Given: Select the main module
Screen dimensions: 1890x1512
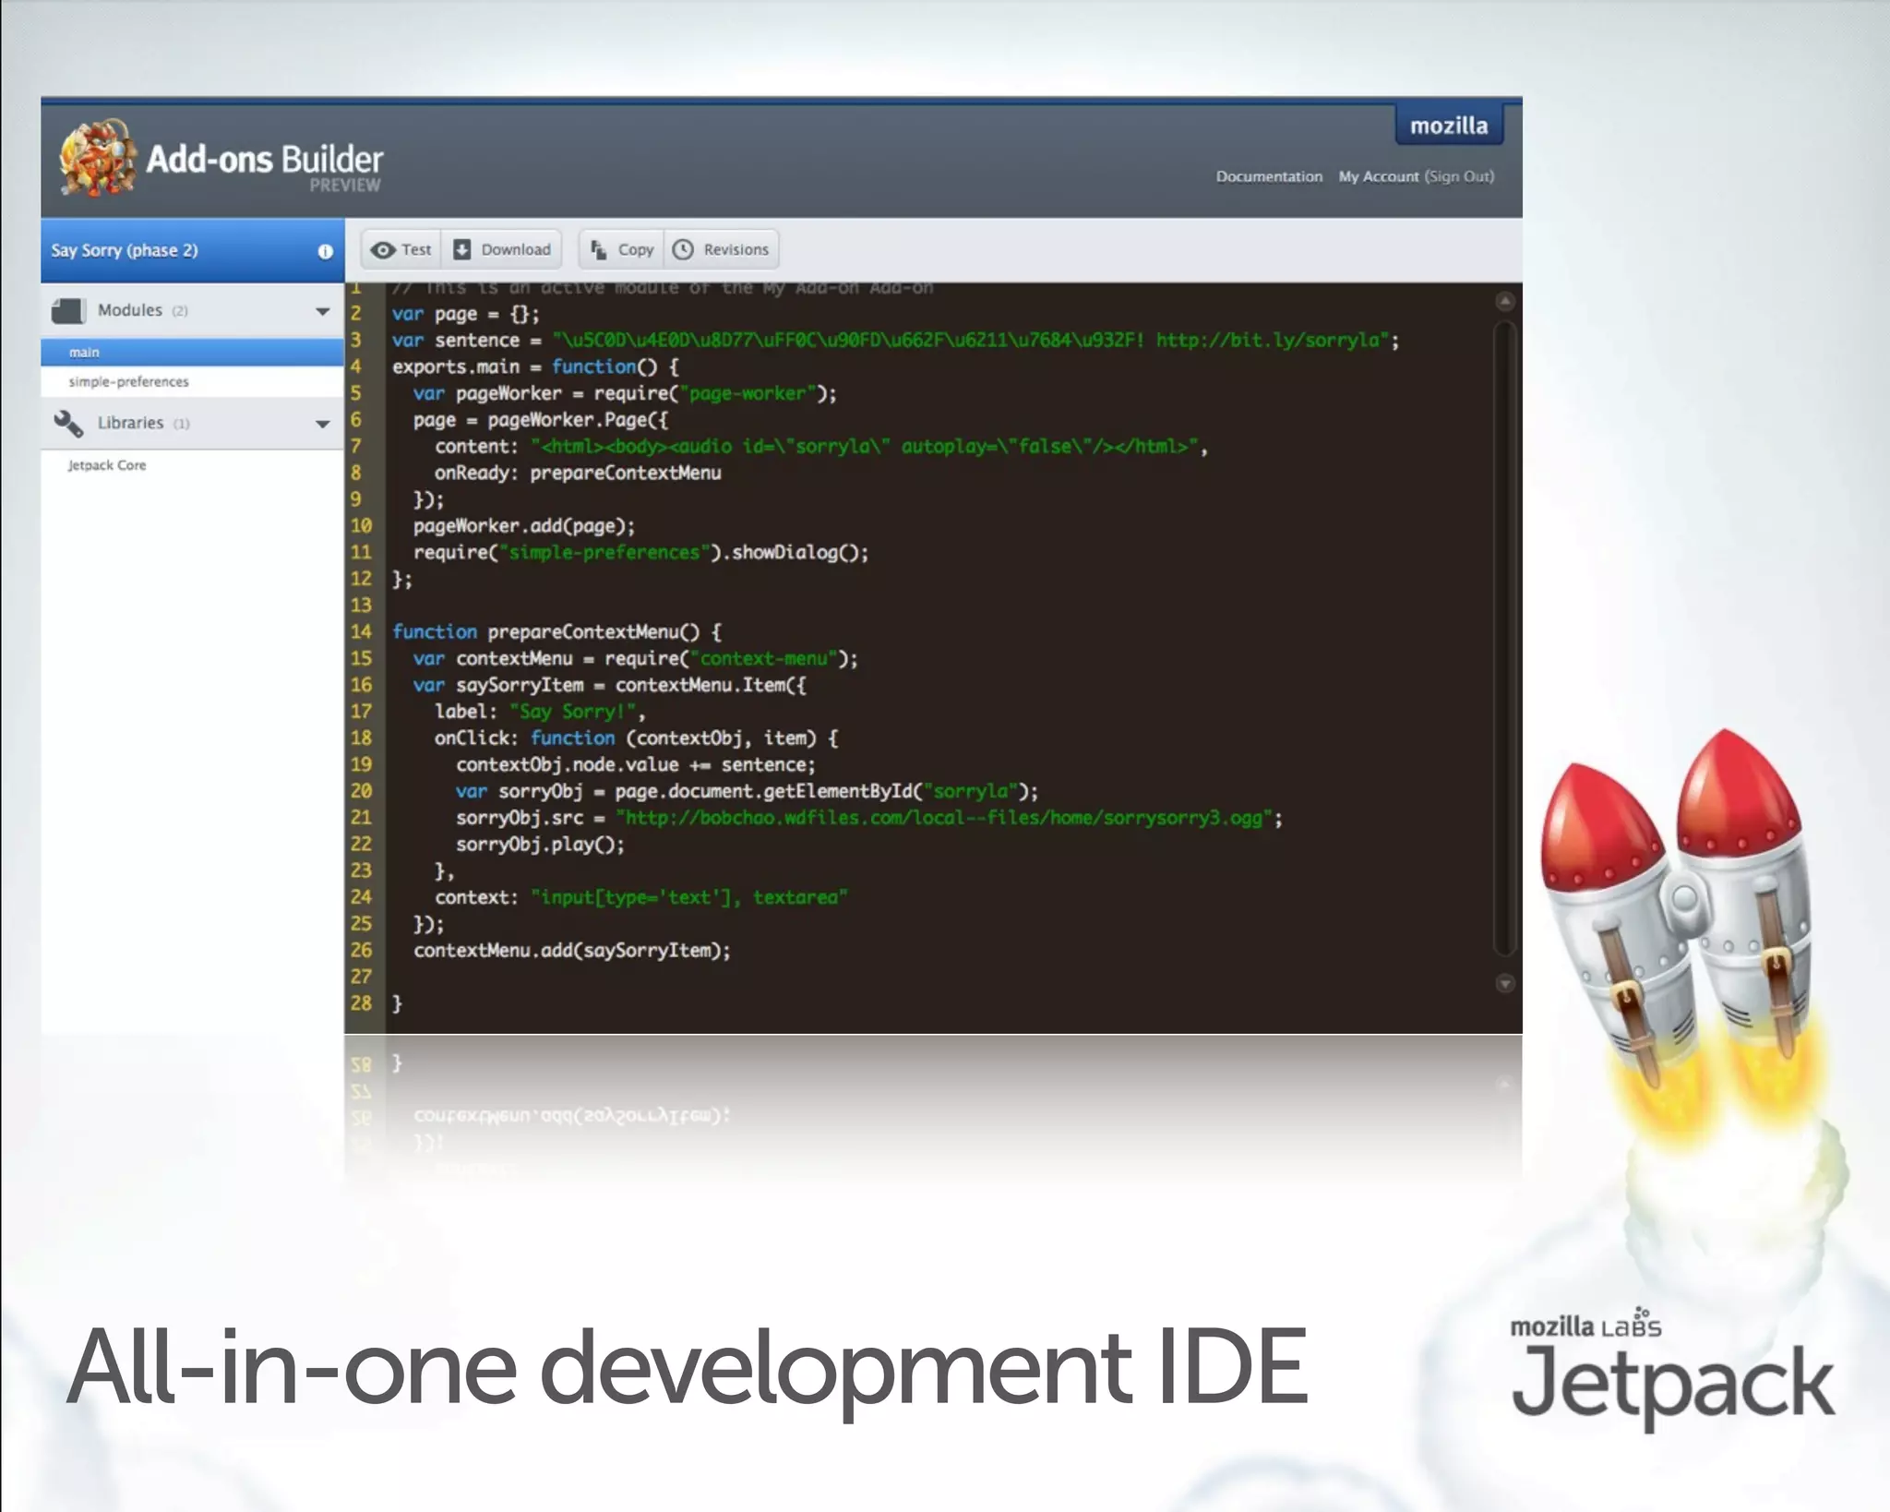Looking at the screenshot, I should click(x=192, y=352).
